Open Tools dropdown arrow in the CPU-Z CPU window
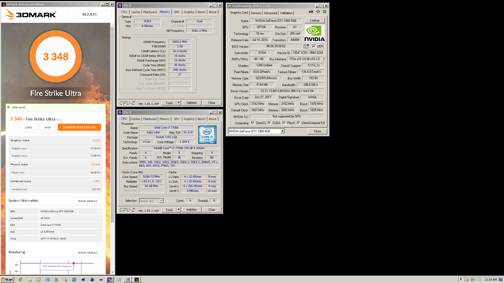This screenshot has height=283, width=504. pos(178,210)
